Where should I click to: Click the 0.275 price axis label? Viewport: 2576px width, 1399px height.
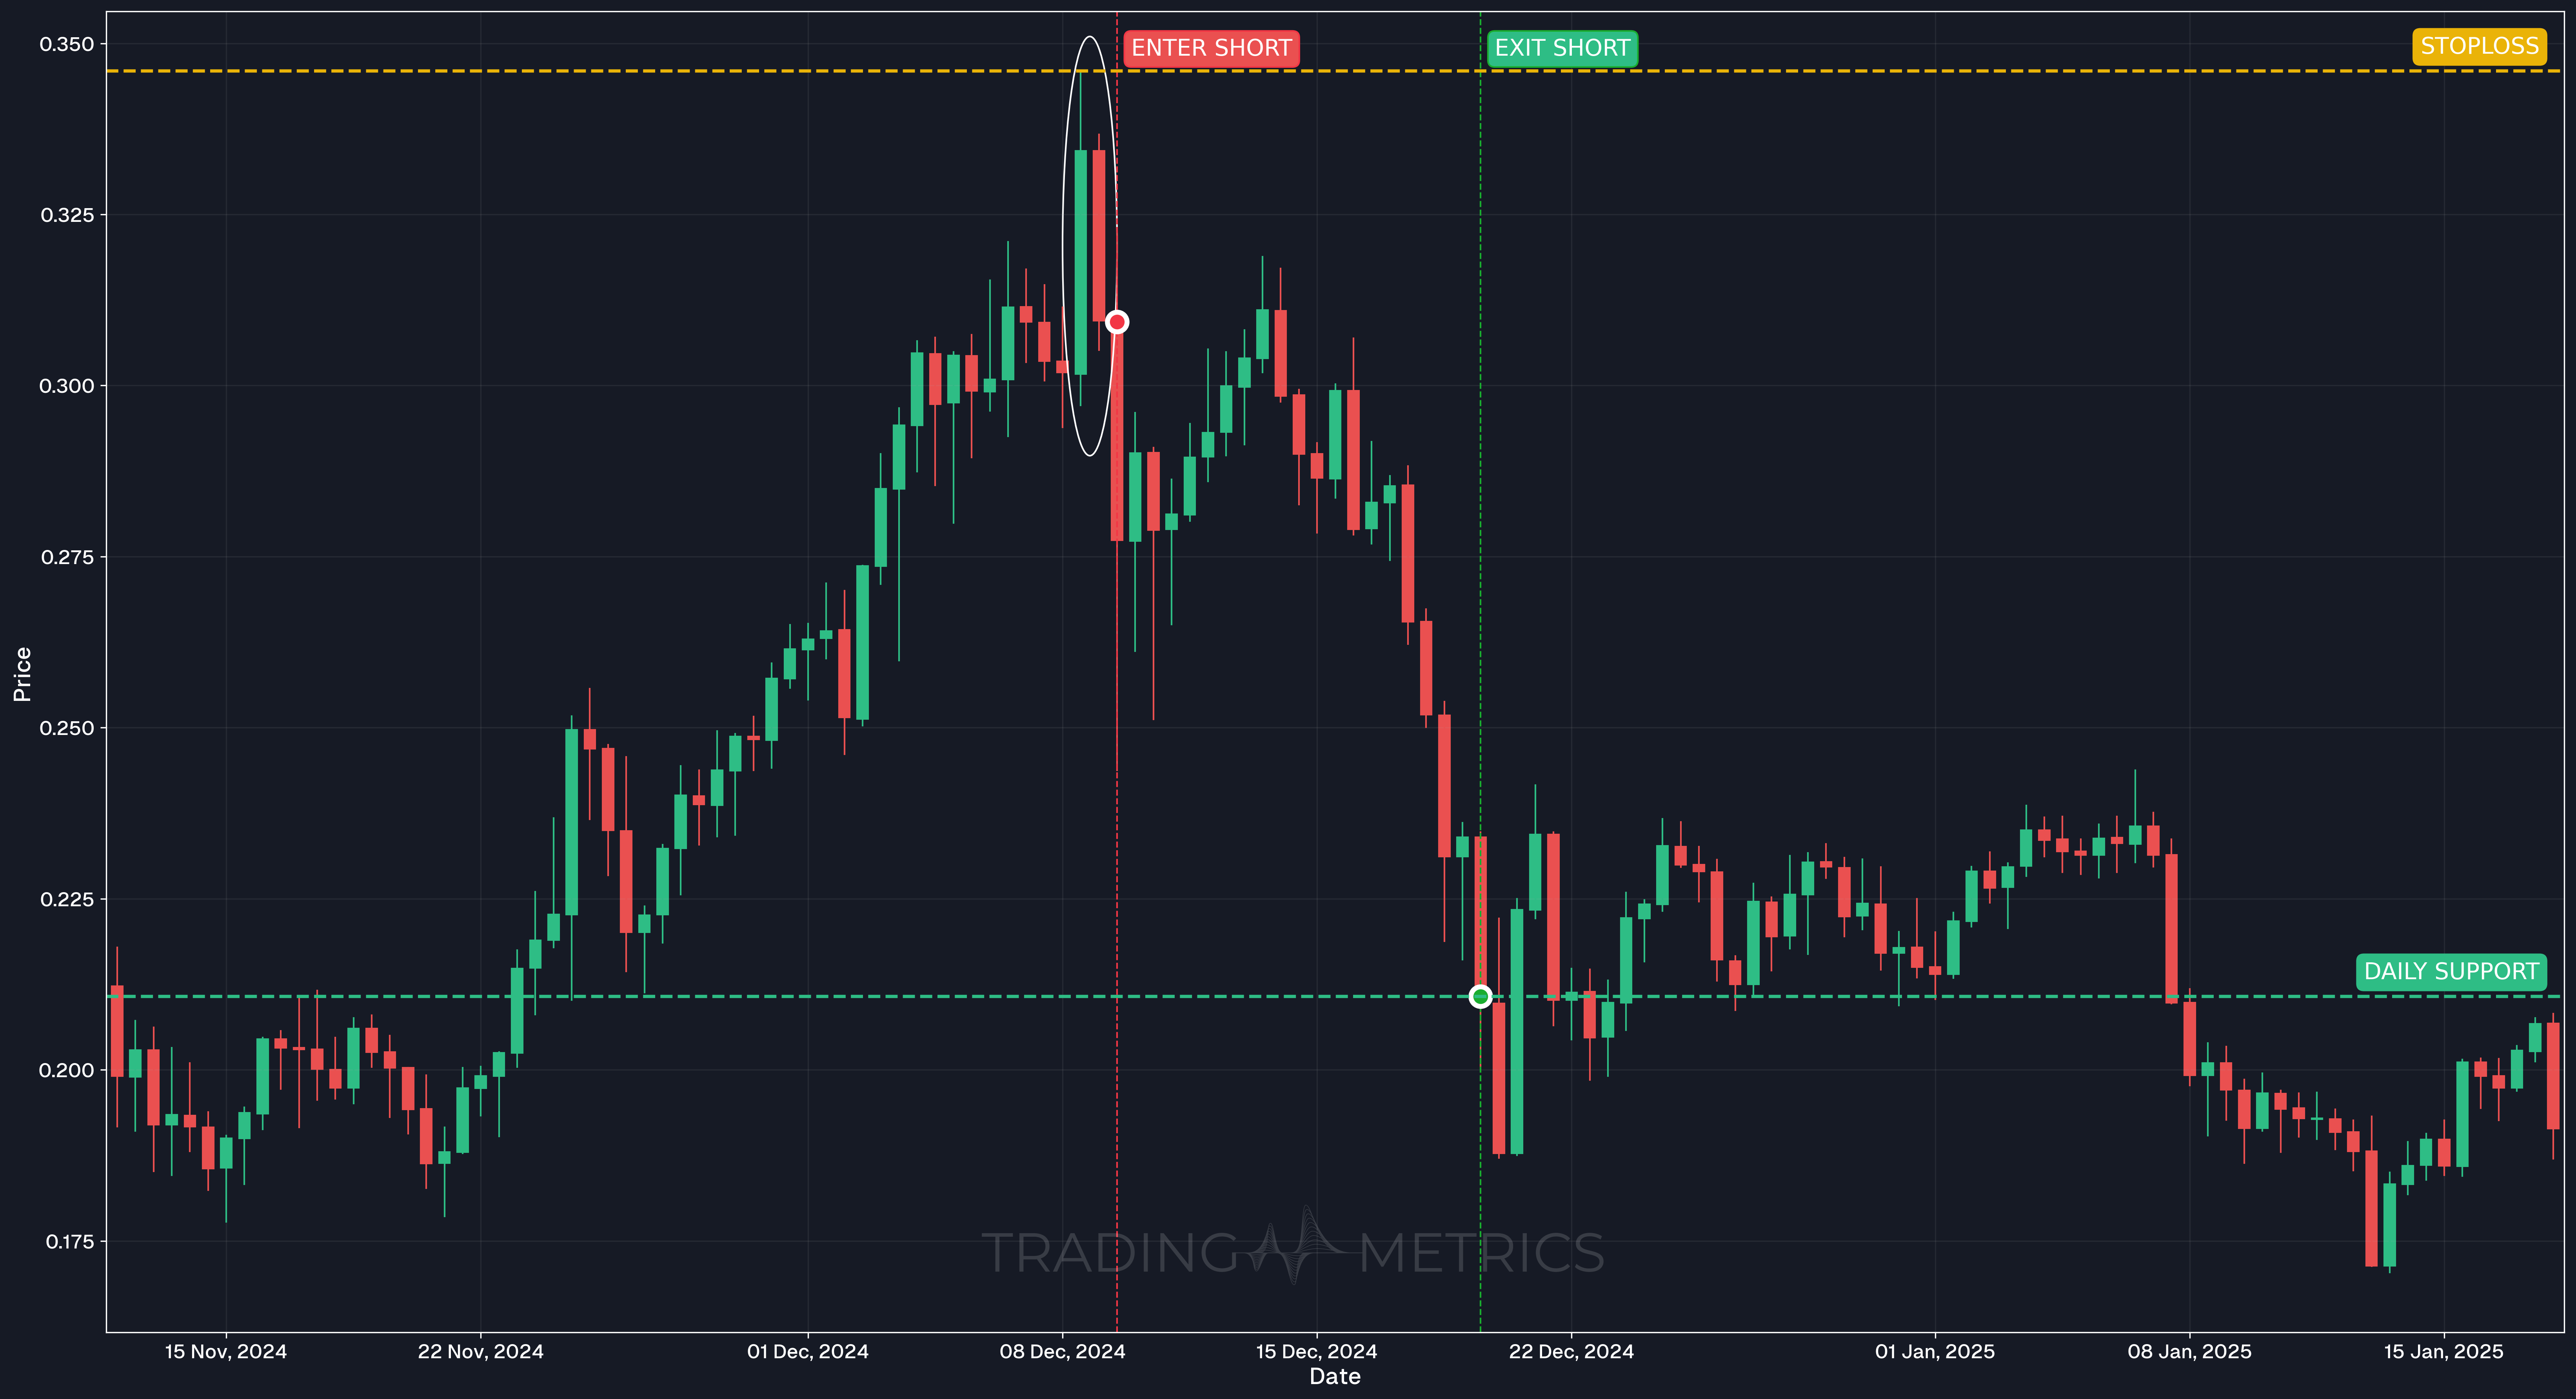coord(67,557)
